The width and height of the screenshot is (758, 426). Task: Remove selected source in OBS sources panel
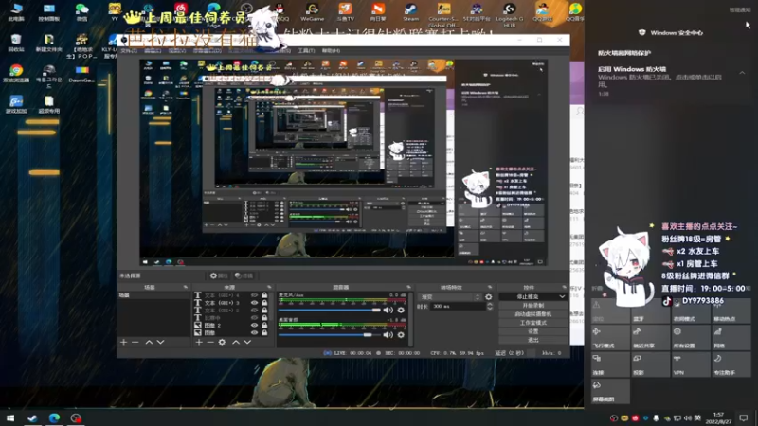point(210,342)
